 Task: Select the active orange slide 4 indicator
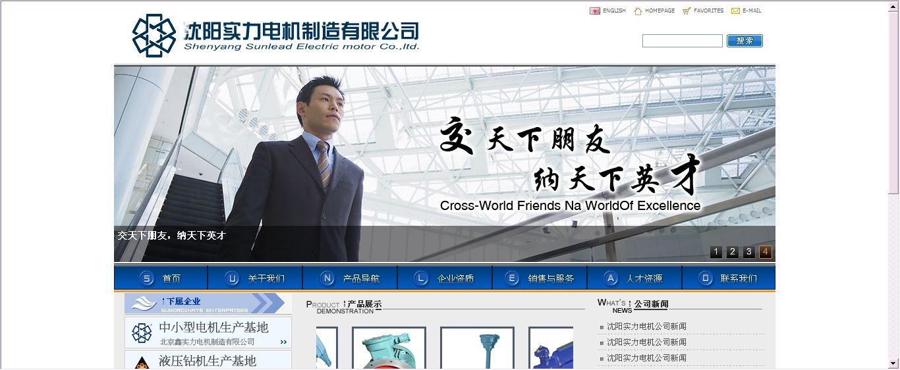765,252
